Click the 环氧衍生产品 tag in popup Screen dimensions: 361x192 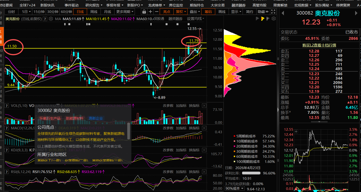(50, 118)
